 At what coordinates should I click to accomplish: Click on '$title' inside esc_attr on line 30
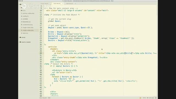click(129, 53)
